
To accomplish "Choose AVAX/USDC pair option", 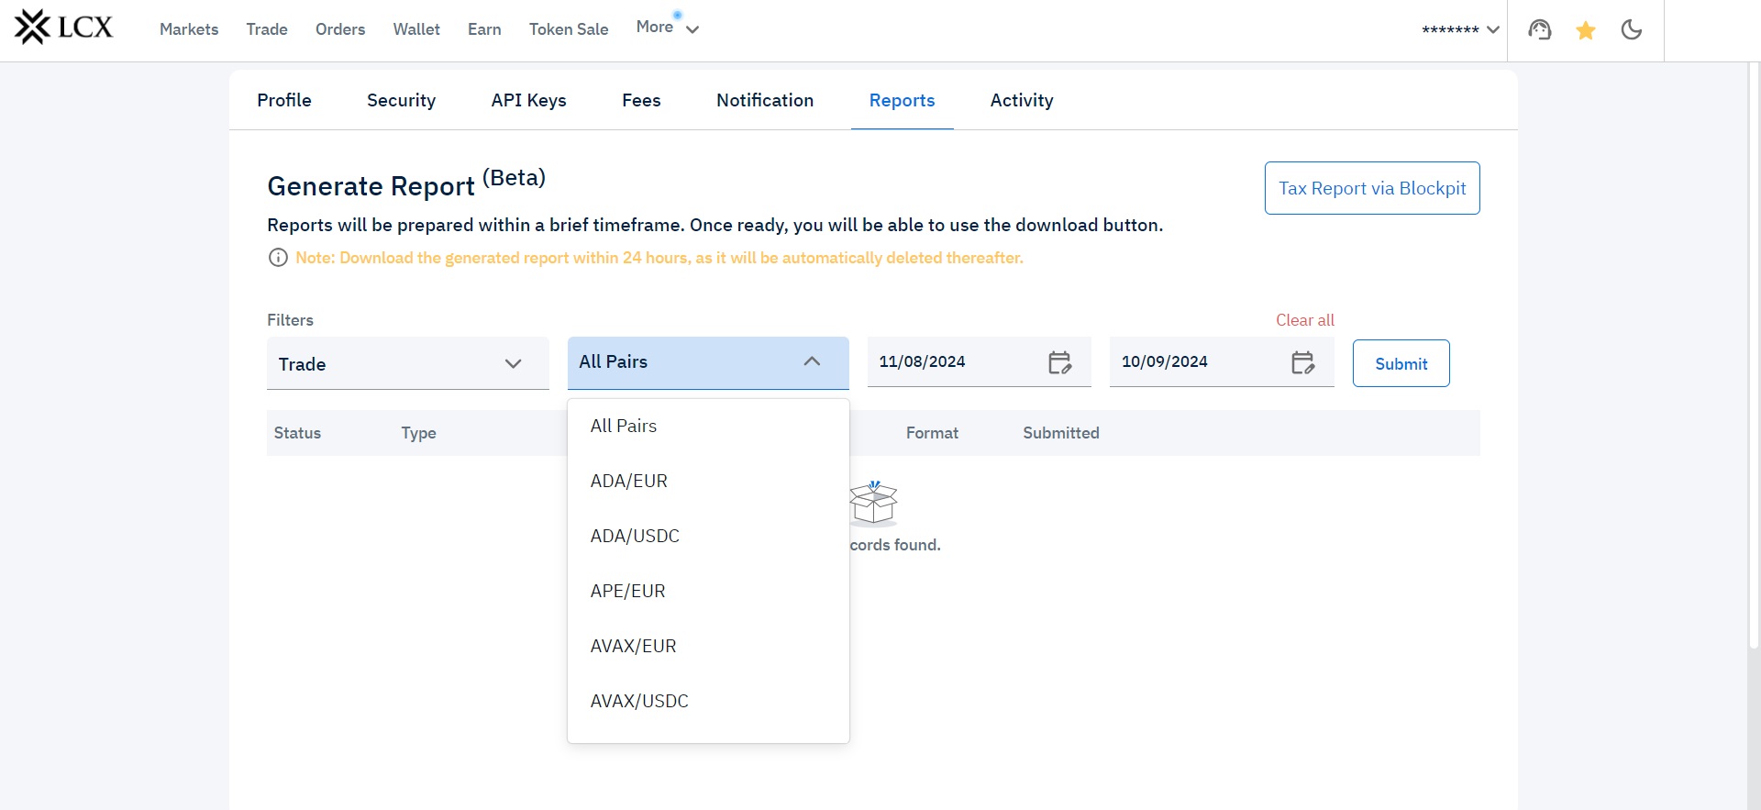I will click(639, 702).
